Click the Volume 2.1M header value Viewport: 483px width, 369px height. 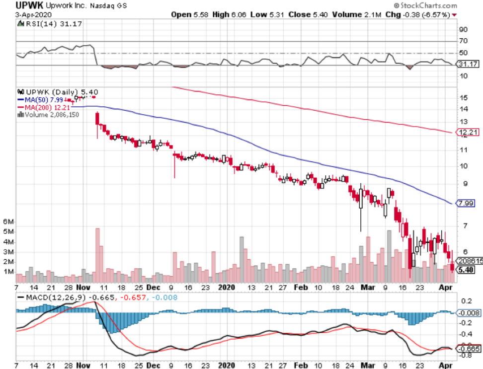[x=357, y=15]
